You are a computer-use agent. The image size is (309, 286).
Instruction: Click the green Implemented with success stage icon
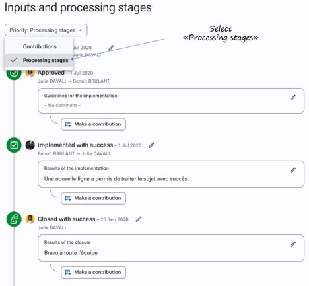click(14, 145)
